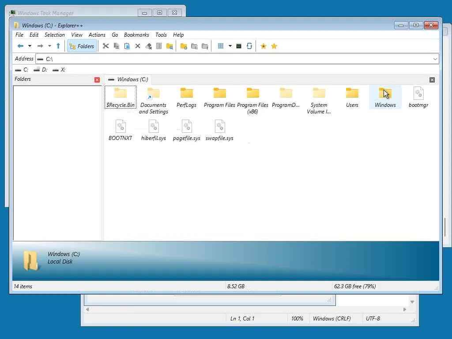Close the current tab with dark X
This screenshot has height=339, width=452.
coord(432,80)
